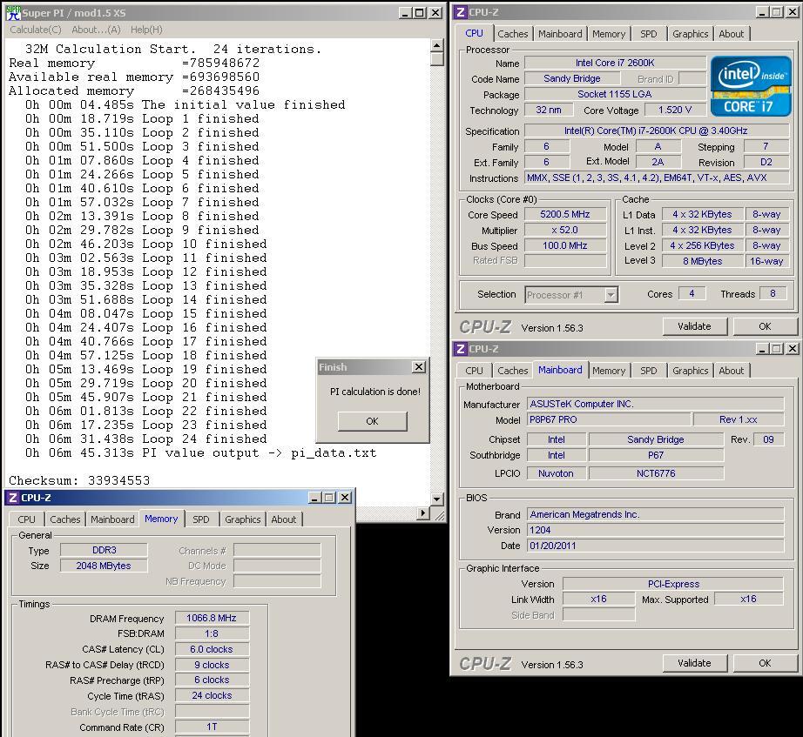This screenshot has width=803, height=737.
Task: Click the Core Voltage value 1.520 V
Action: pos(675,110)
